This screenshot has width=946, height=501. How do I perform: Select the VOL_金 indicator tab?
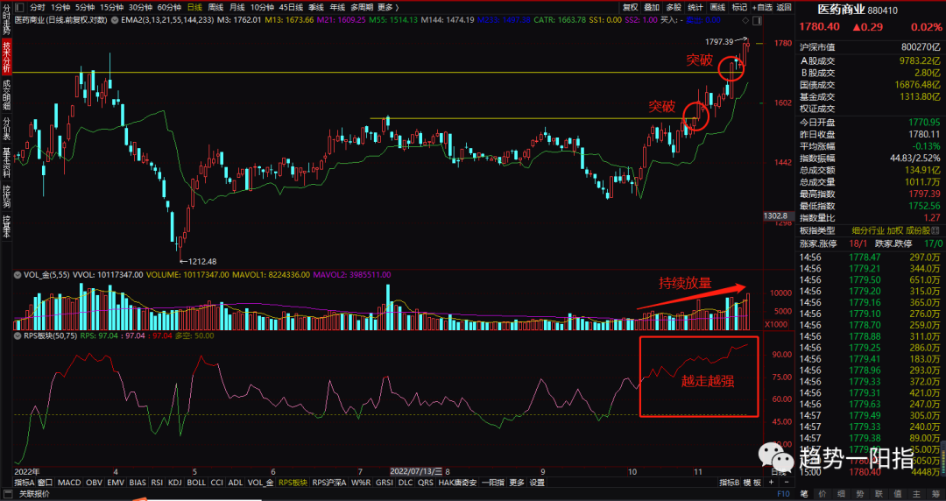pyautogui.click(x=261, y=483)
